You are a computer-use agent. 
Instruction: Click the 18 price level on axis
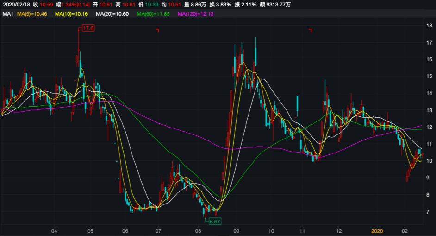pos(430,26)
